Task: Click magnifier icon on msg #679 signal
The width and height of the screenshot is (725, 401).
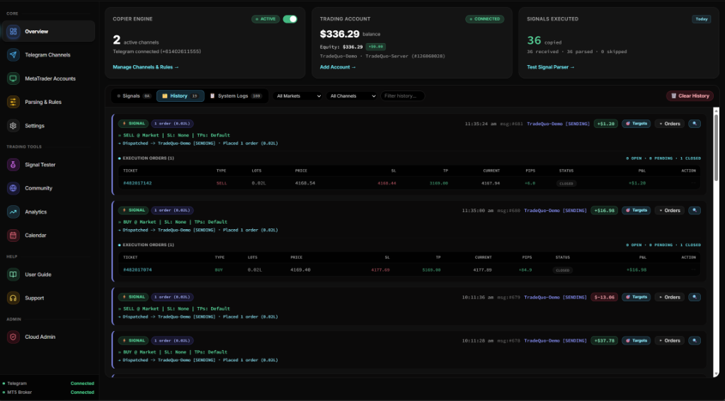Action: click(x=695, y=297)
